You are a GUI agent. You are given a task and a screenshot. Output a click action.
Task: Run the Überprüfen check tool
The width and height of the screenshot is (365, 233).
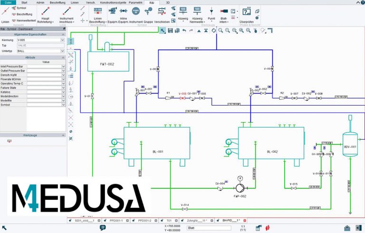[247, 15]
